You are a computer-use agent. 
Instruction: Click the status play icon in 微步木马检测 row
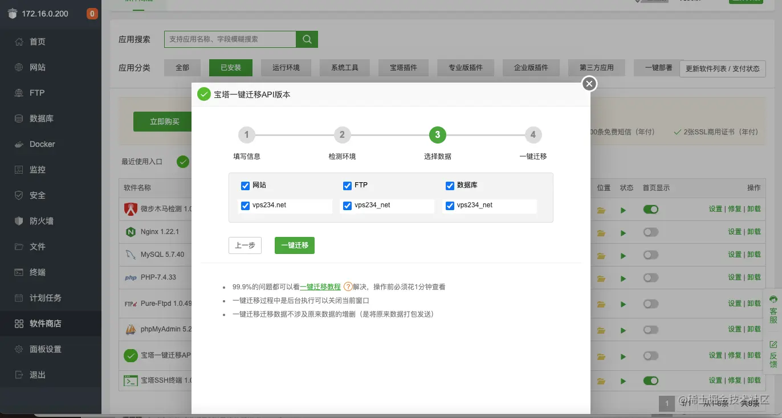pyautogui.click(x=623, y=210)
